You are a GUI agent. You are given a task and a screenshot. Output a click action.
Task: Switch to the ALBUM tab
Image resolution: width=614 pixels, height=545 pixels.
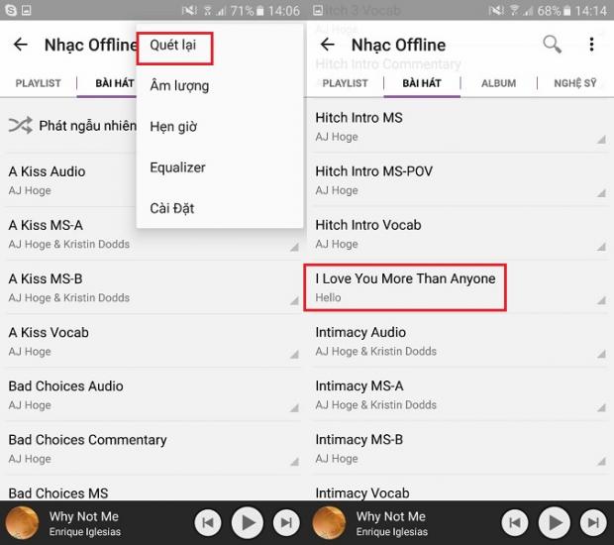(498, 83)
